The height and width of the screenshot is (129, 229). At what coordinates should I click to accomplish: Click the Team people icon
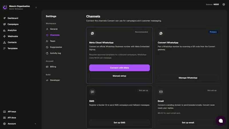pos(47,41)
